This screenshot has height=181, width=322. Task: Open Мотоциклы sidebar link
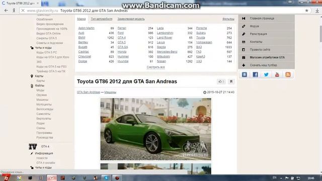(x=44, y=104)
